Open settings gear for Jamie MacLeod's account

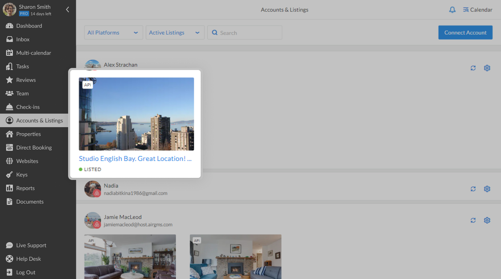pos(487,220)
